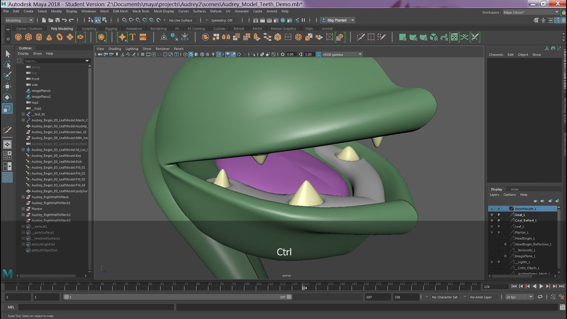Switch to the Anim layer tab
Viewport: 567px width, 319px height.
click(514, 189)
